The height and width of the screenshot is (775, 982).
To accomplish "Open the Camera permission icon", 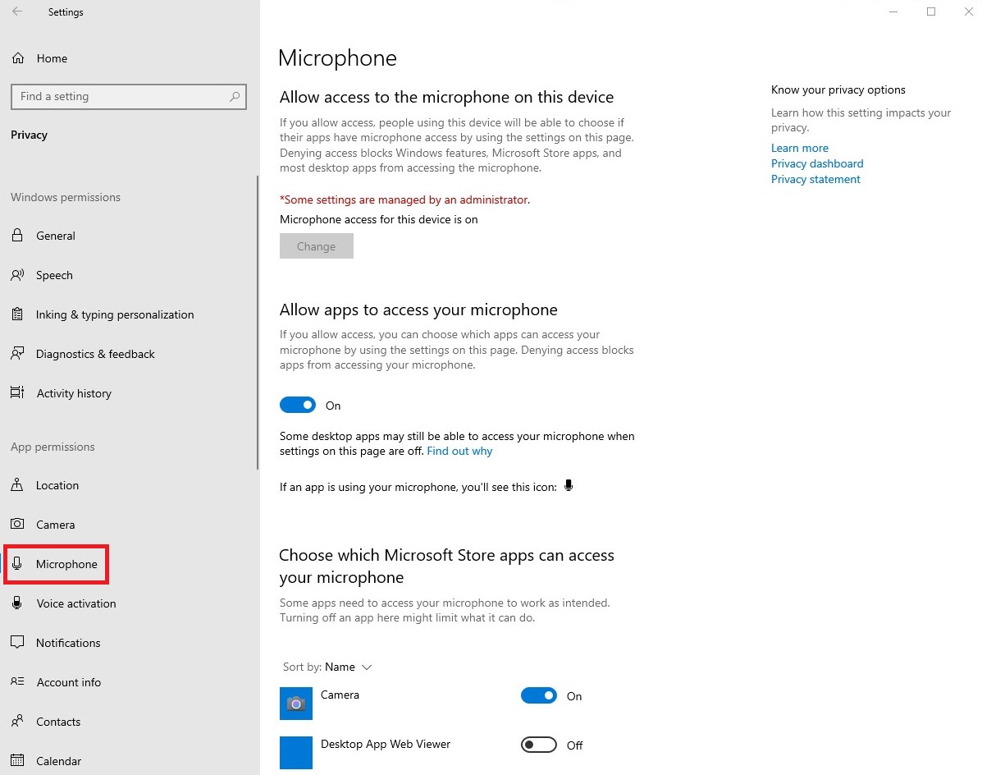I will tap(16, 525).
